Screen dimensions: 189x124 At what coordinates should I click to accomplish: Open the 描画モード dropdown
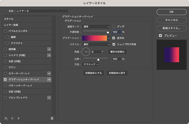(x=96, y=26)
